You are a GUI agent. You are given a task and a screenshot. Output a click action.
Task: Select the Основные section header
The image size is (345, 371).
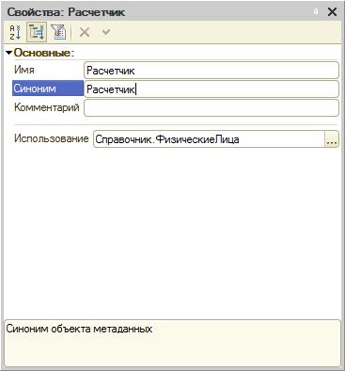[x=44, y=53]
